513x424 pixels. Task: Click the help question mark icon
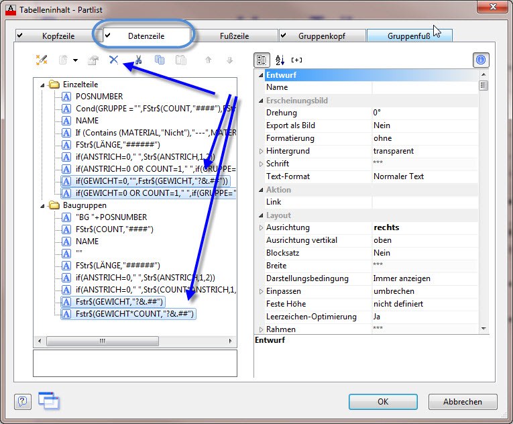(x=23, y=401)
